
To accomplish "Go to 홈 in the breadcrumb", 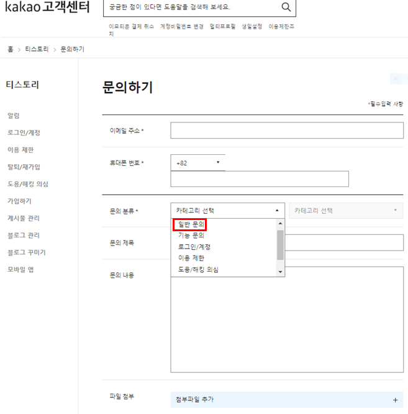I will (11, 49).
